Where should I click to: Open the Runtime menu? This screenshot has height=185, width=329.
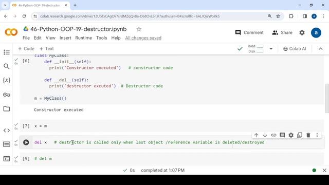pyautogui.click(x=83, y=38)
